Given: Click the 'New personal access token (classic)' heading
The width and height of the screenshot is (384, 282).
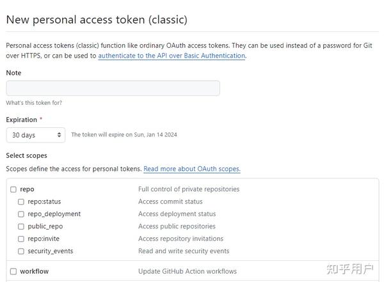Looking at the screenshot, I should pos(97,20).
